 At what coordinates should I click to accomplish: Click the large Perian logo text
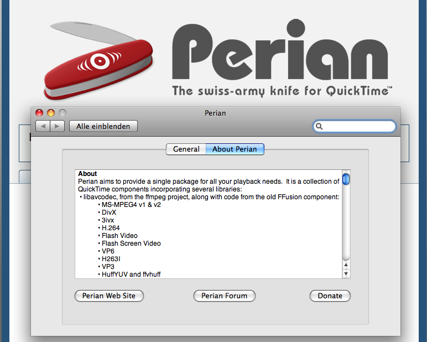pyautogui.click(x=280, y=49)
